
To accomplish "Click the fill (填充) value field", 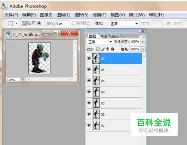I will pos(135,49).
